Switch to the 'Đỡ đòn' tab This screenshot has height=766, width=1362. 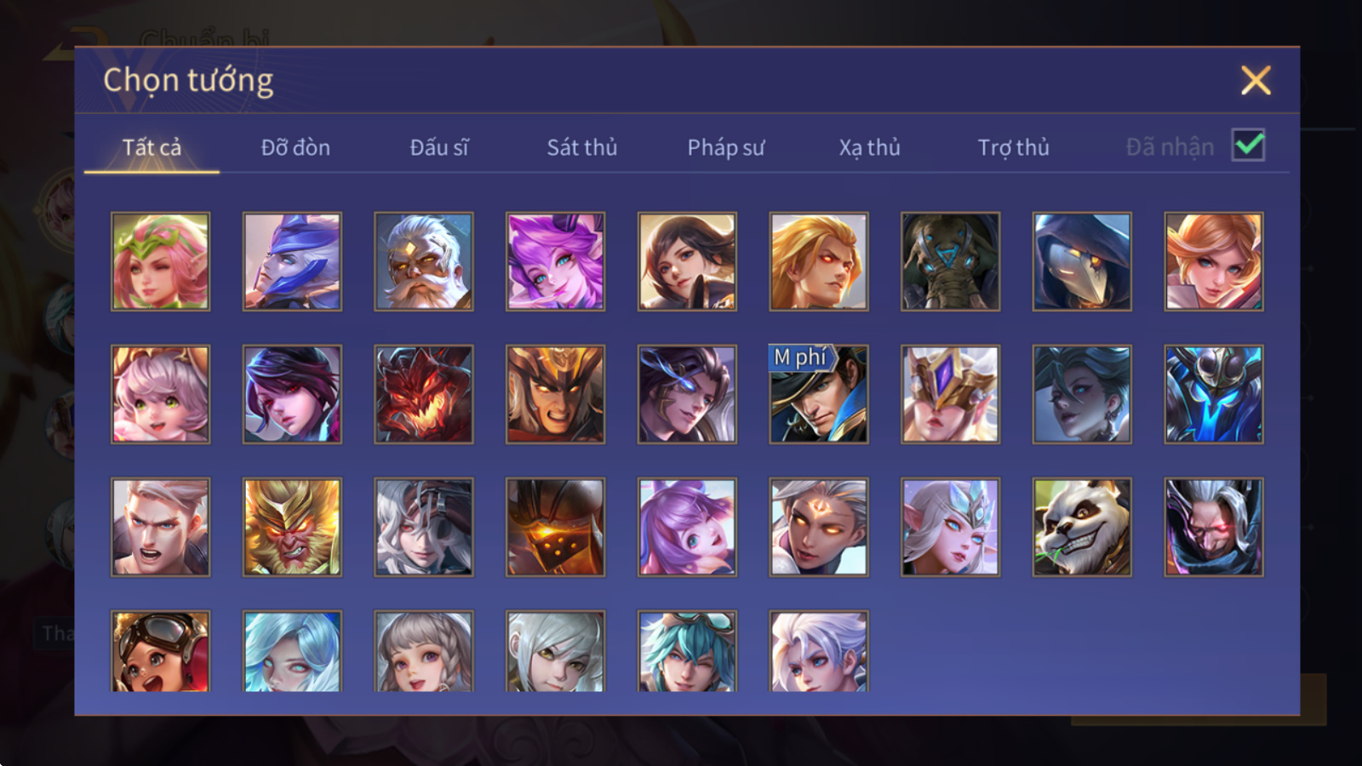pyautogui.click(x=295, y=147)
